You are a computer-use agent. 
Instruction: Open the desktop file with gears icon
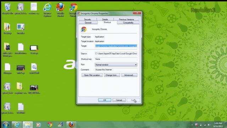point(34,69)
